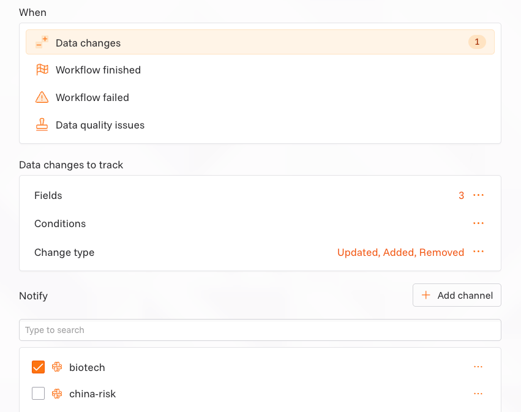Click the Updated, Added, Removed value
Screen dimensions: 521x412
[400, 252]
